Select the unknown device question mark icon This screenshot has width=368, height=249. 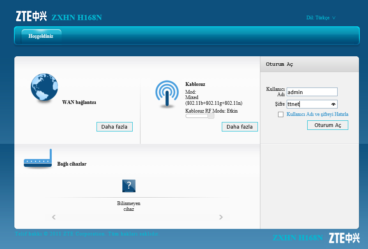coord(129,186)
